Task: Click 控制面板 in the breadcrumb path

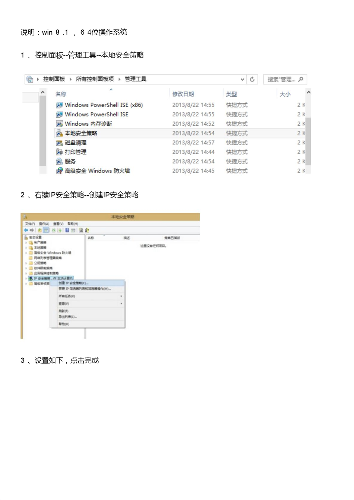Action: pos(54,79)
